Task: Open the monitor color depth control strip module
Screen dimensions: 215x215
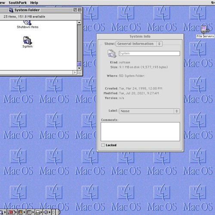Action: [x=21, y=212]
